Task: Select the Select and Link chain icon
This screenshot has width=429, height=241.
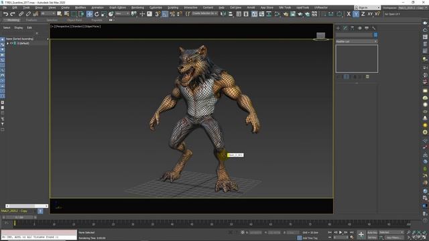Action: coord(21,14)
